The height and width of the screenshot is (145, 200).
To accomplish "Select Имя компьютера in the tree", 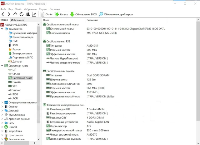I will (x=21, y=37).
